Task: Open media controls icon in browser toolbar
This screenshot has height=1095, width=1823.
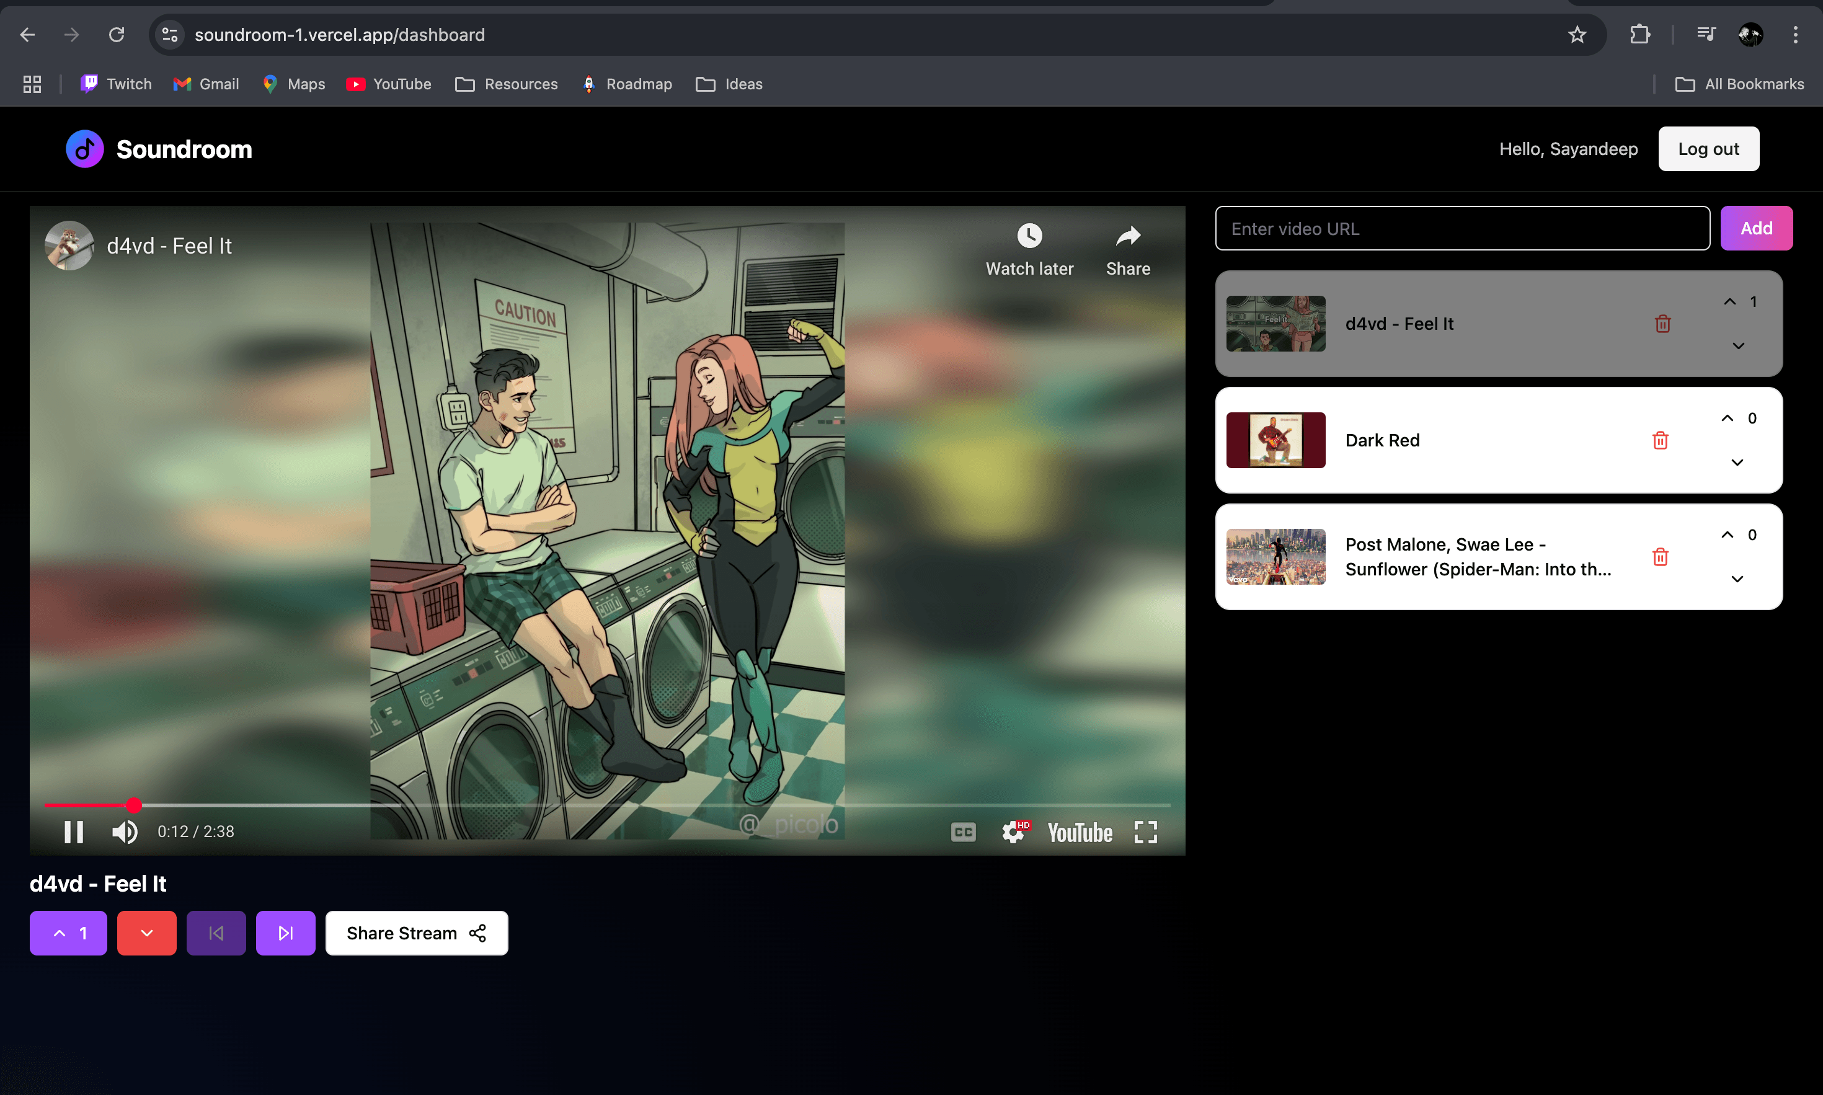Action: tap(1706, 35)
